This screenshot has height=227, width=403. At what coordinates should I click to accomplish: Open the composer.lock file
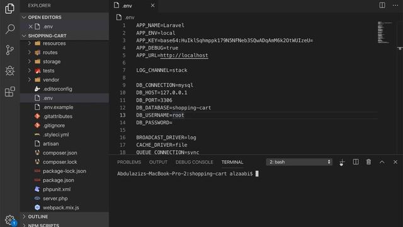[x=64, y=162]
